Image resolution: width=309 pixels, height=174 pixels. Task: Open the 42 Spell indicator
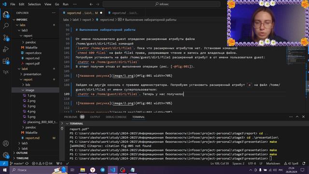pos(291,163)
